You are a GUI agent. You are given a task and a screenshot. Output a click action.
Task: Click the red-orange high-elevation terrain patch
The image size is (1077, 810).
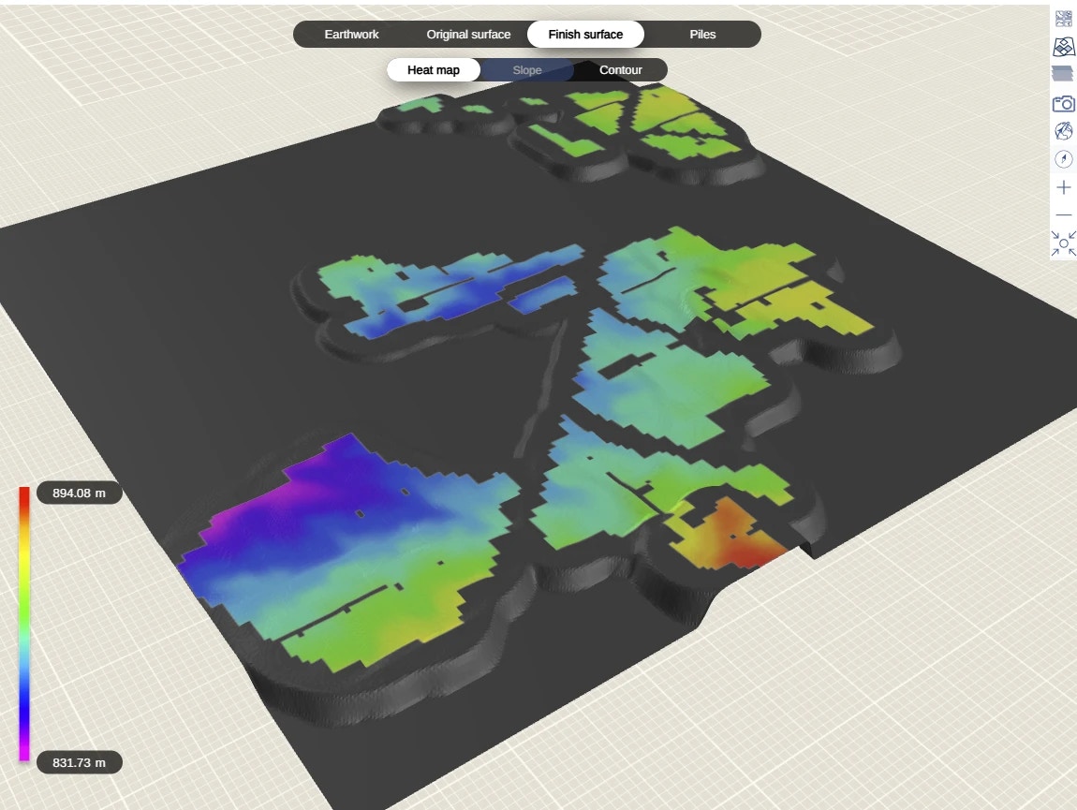point(736,538)
